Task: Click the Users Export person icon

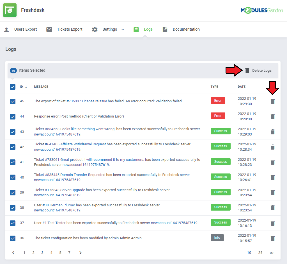Action: click(x=6, y=30)
